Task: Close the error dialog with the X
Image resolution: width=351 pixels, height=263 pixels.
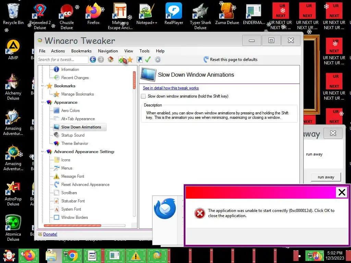Action: tap(342, 192)
